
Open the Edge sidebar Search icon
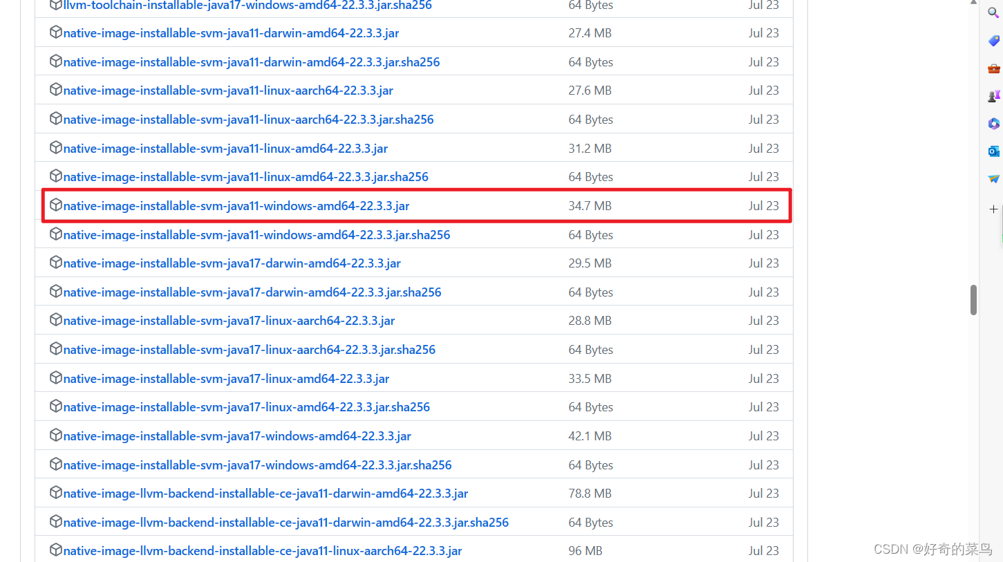(x=993, y=12)
